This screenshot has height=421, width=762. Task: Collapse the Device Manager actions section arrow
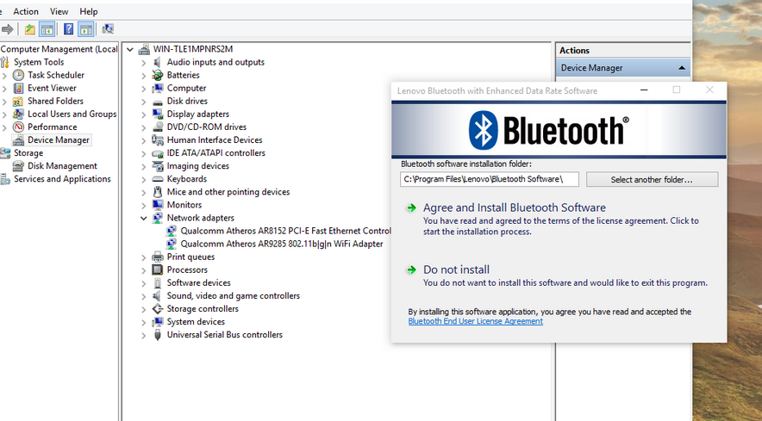tap(683, 68)
